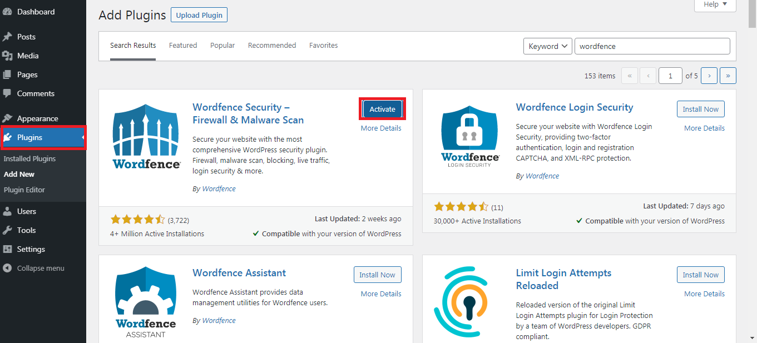Install Limit Login Attempts Reloaded now

click(x=701, y=275)
